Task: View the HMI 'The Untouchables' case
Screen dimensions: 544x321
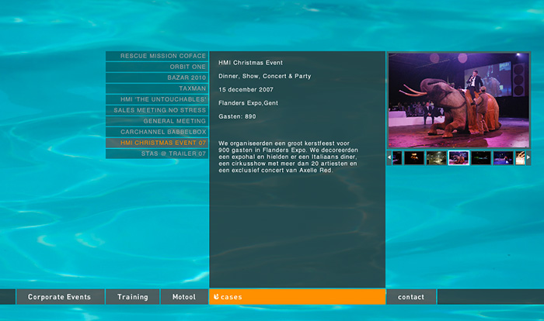Action: [x=157, y=99]
